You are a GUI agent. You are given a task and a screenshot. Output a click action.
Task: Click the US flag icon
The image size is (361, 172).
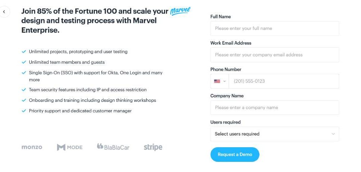[217, 81]
